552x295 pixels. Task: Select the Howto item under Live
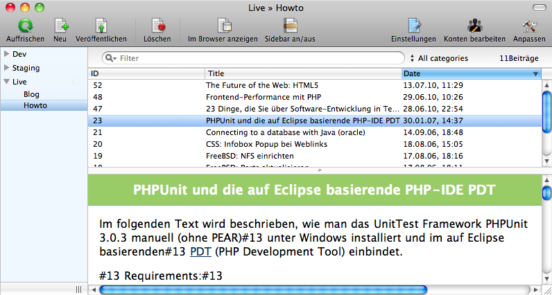[35, 105]
